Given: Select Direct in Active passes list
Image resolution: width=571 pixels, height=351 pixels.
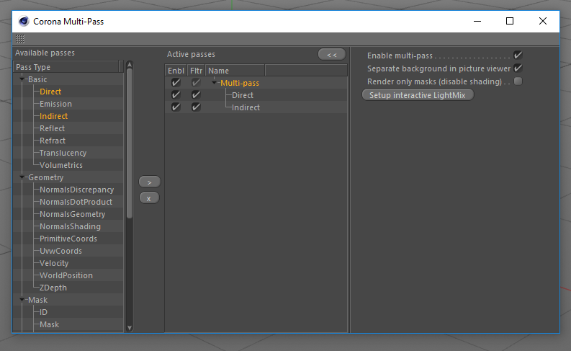Looking at the screenshot, I should (x=243, y=95).
